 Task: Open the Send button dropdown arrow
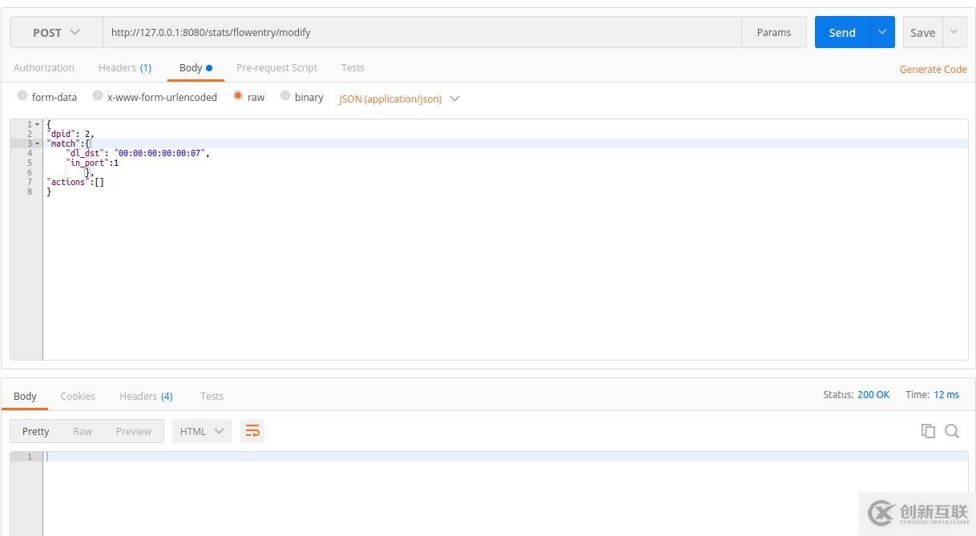click(882, 32)
